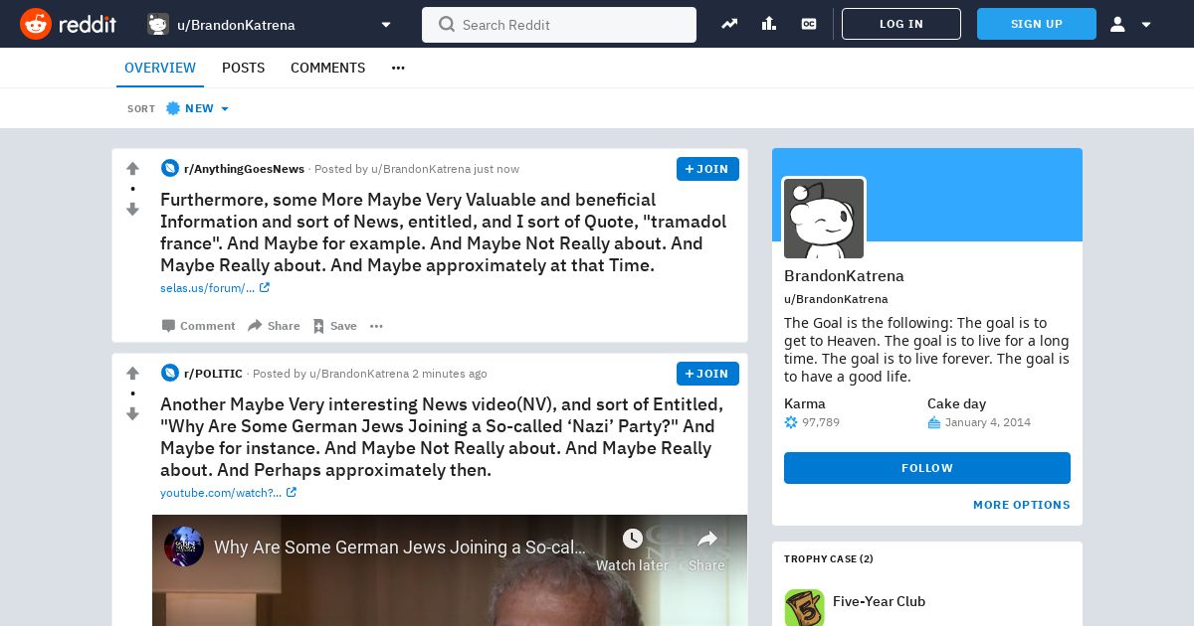Image resolution: width=1194 pixels, height=626 pixels.
Task: Join r/POLITIC
Action: (707, 374)
